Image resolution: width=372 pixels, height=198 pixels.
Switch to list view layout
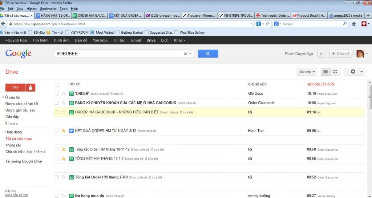[x=325, y=72]
